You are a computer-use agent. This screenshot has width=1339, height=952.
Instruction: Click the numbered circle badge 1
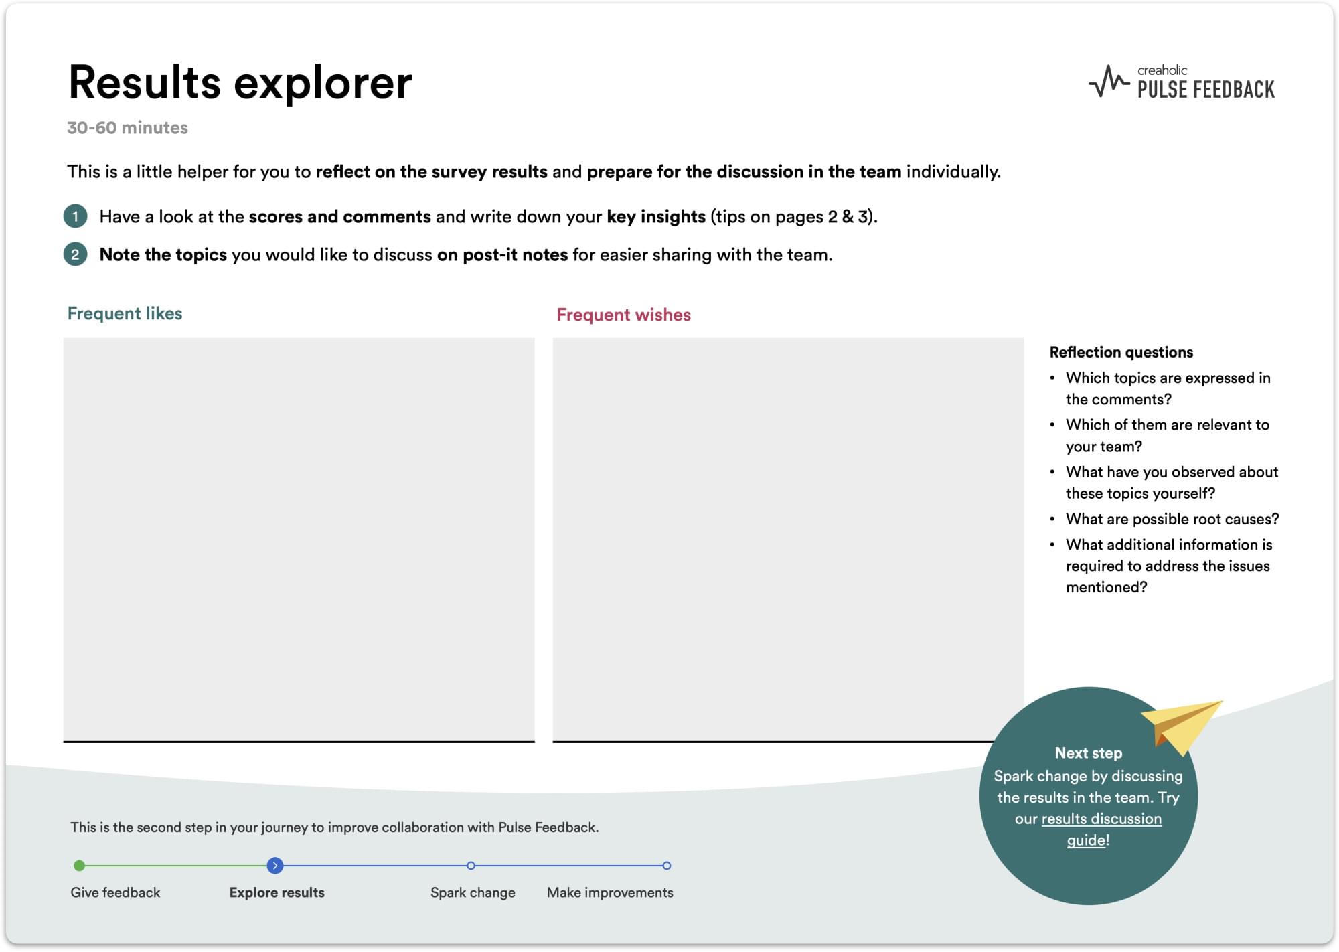(x=77, y=216)
